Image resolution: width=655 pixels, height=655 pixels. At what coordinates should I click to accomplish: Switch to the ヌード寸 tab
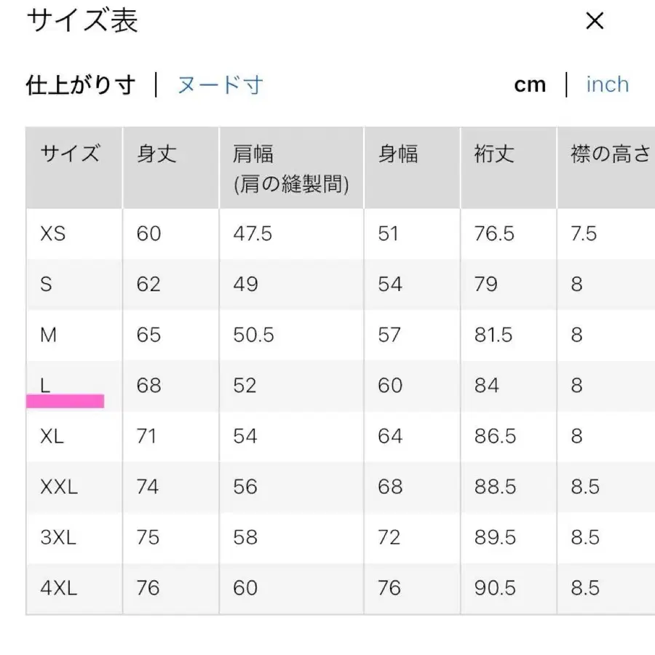pos(219,84)
